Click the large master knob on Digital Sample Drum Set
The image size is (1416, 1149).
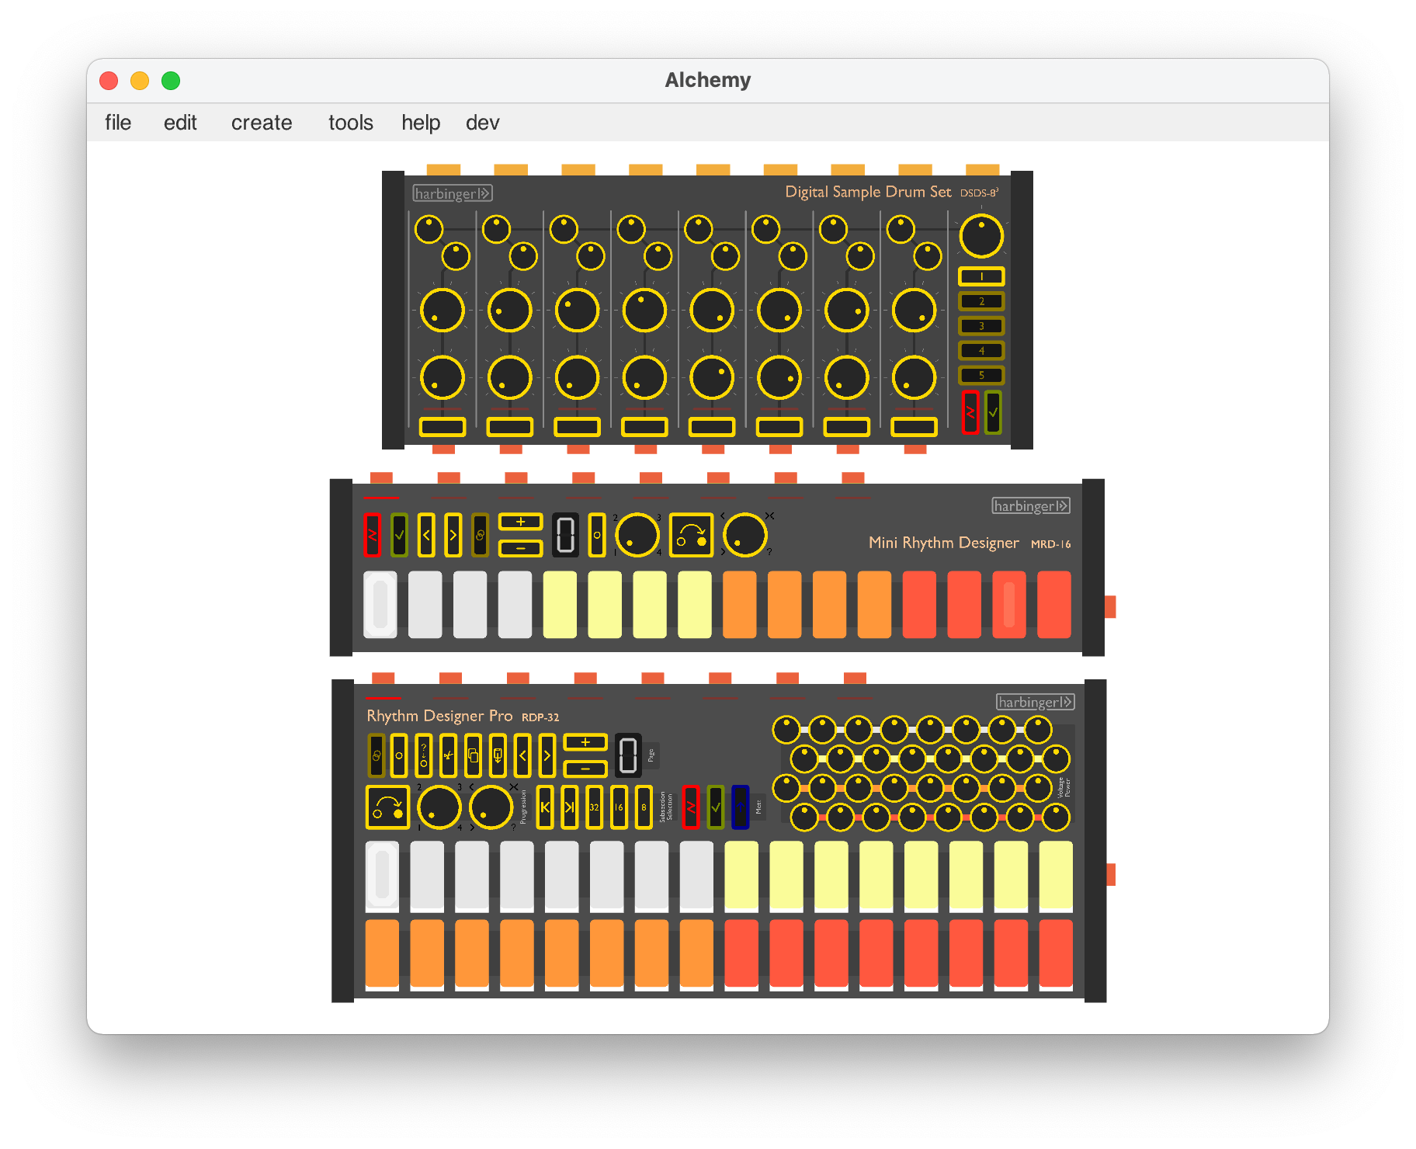(981, 236)
